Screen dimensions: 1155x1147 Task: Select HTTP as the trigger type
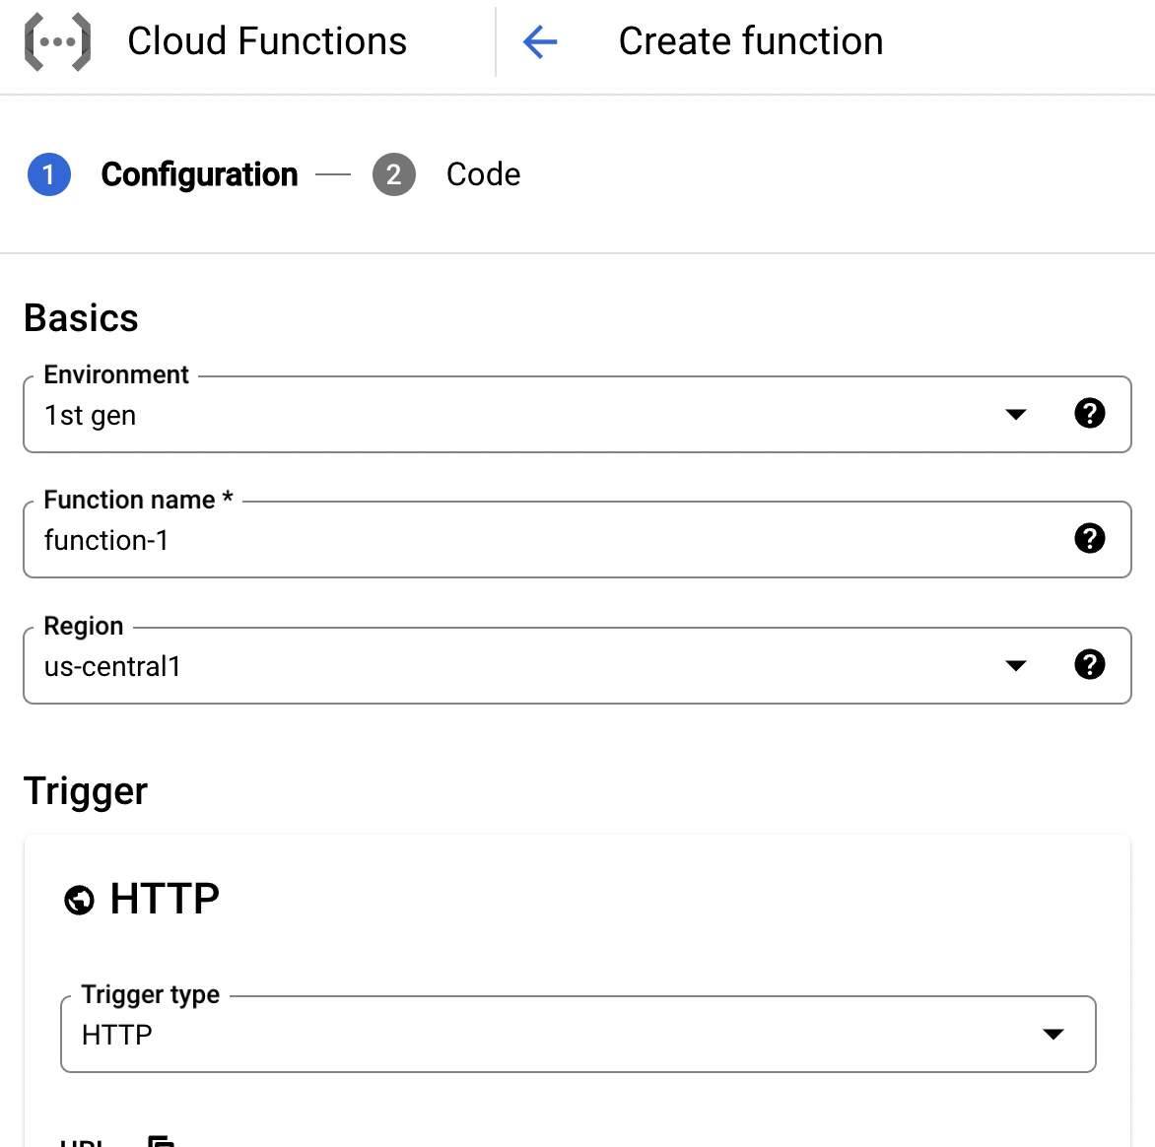pyautogui.click(x=116, y=1035)
